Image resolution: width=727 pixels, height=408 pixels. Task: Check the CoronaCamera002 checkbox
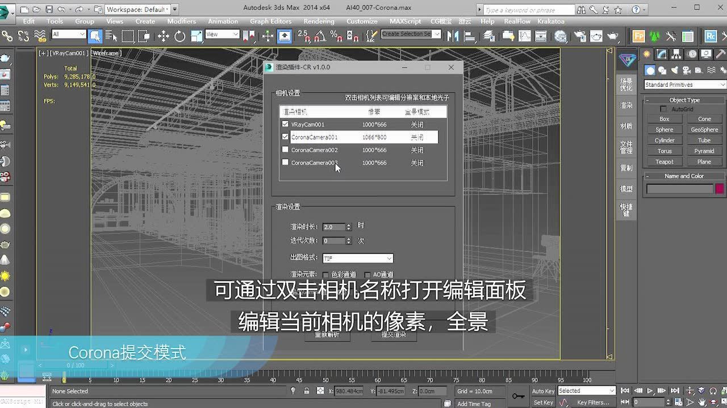[285, 150]
